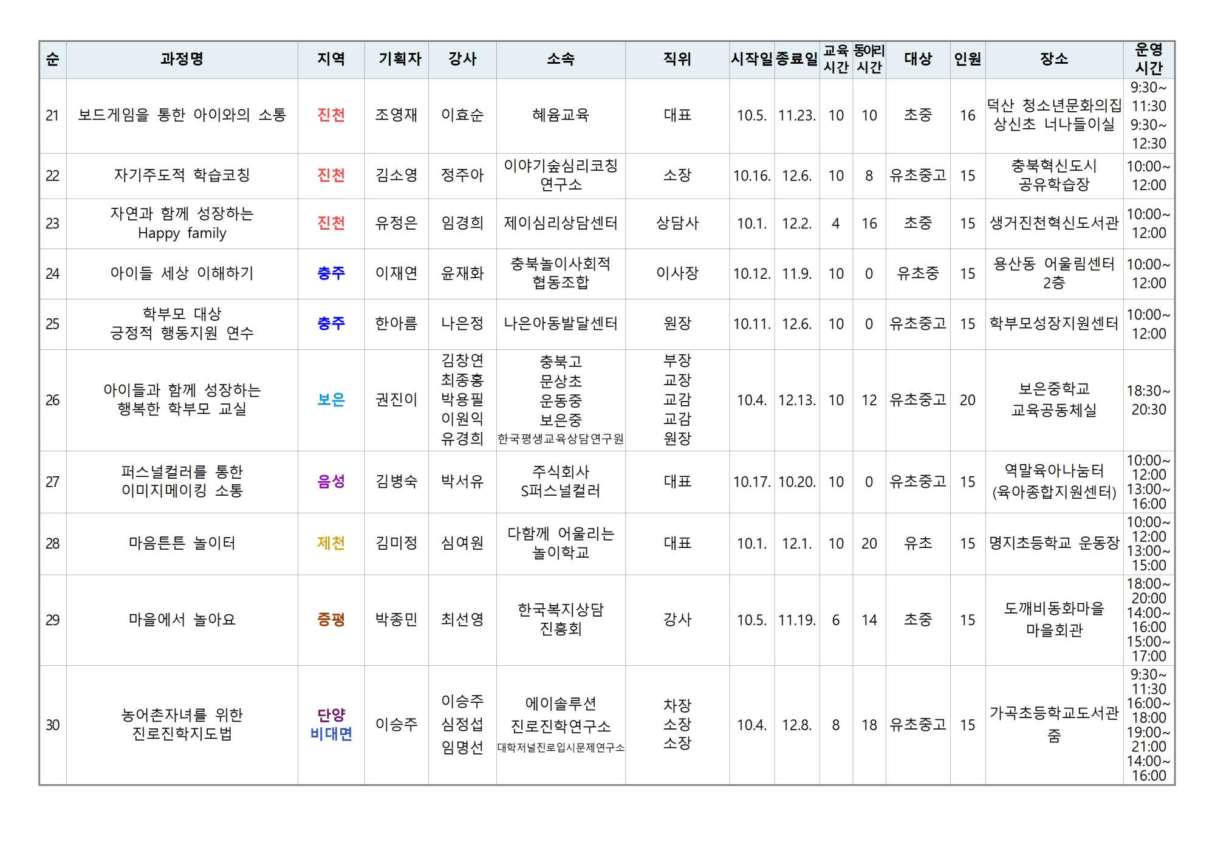
Task: Click venue '가곡초등학교도서관'
Action: tap(1054, 713)
